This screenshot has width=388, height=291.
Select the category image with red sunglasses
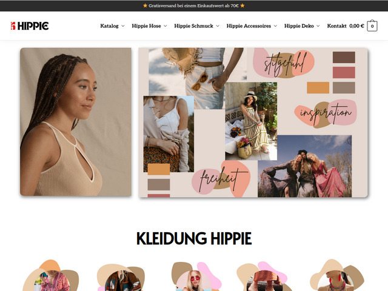point(195,277)
